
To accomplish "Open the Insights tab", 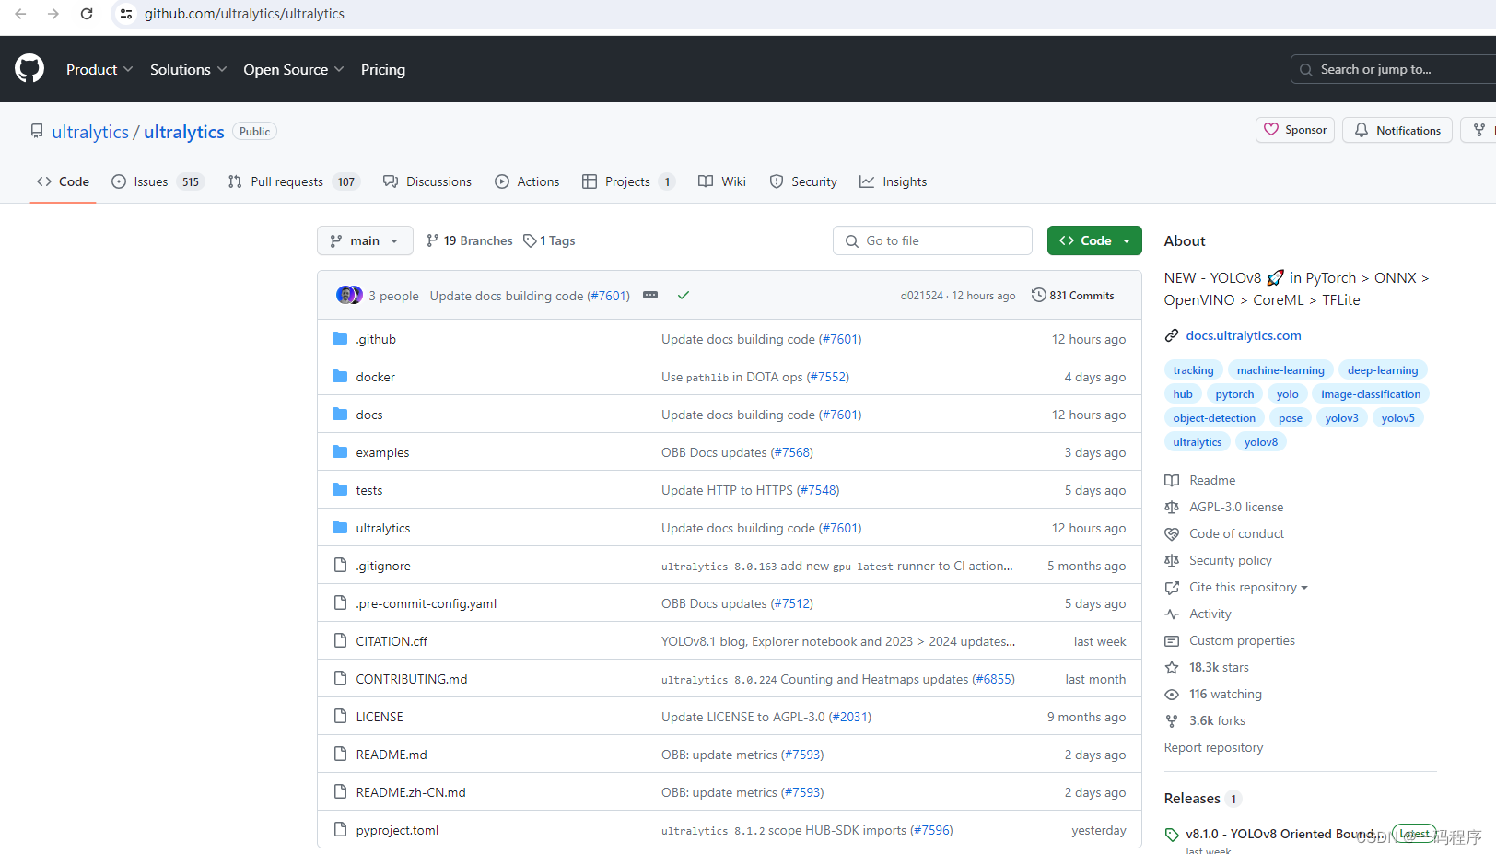I will 894,181.
